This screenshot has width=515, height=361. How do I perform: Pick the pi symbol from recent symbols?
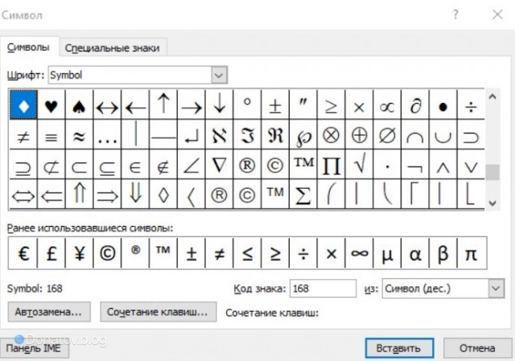471,254
